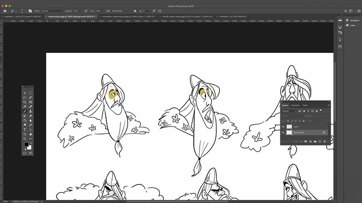
Task: Select the Zoom tool
Action: (x=25, y=139)
